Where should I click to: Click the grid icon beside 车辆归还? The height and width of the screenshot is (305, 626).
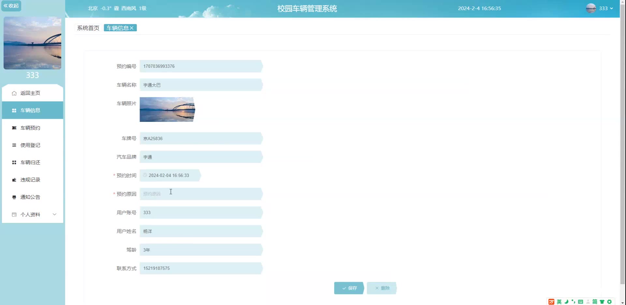[14, 162]
